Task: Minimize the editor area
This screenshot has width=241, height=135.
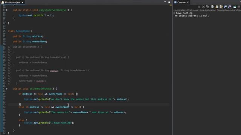Action: 165,2
